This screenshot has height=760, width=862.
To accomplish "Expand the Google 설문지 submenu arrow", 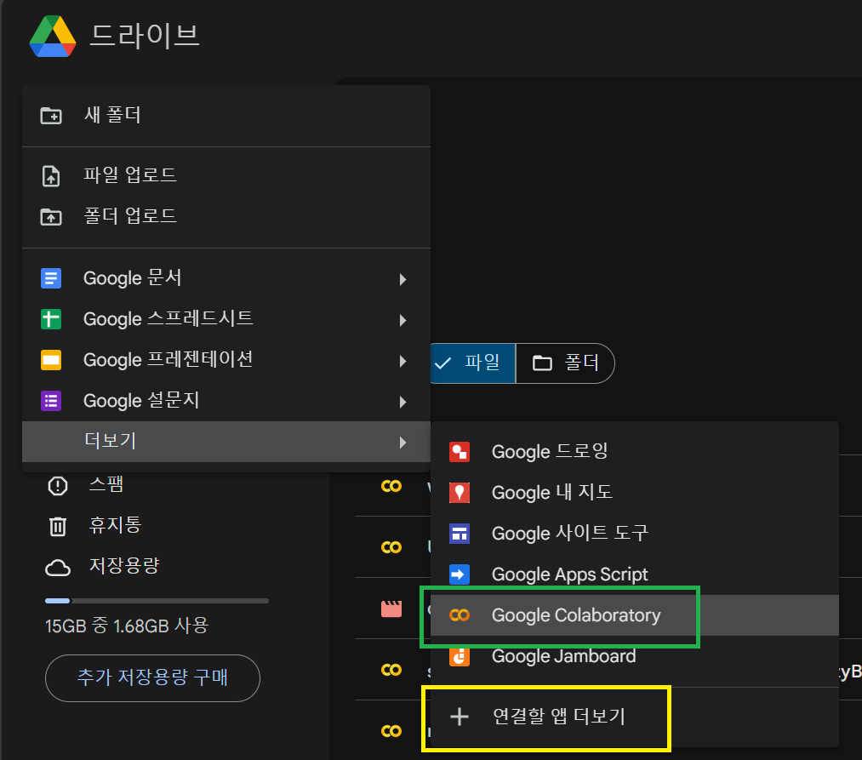I will tap(403, 402).
